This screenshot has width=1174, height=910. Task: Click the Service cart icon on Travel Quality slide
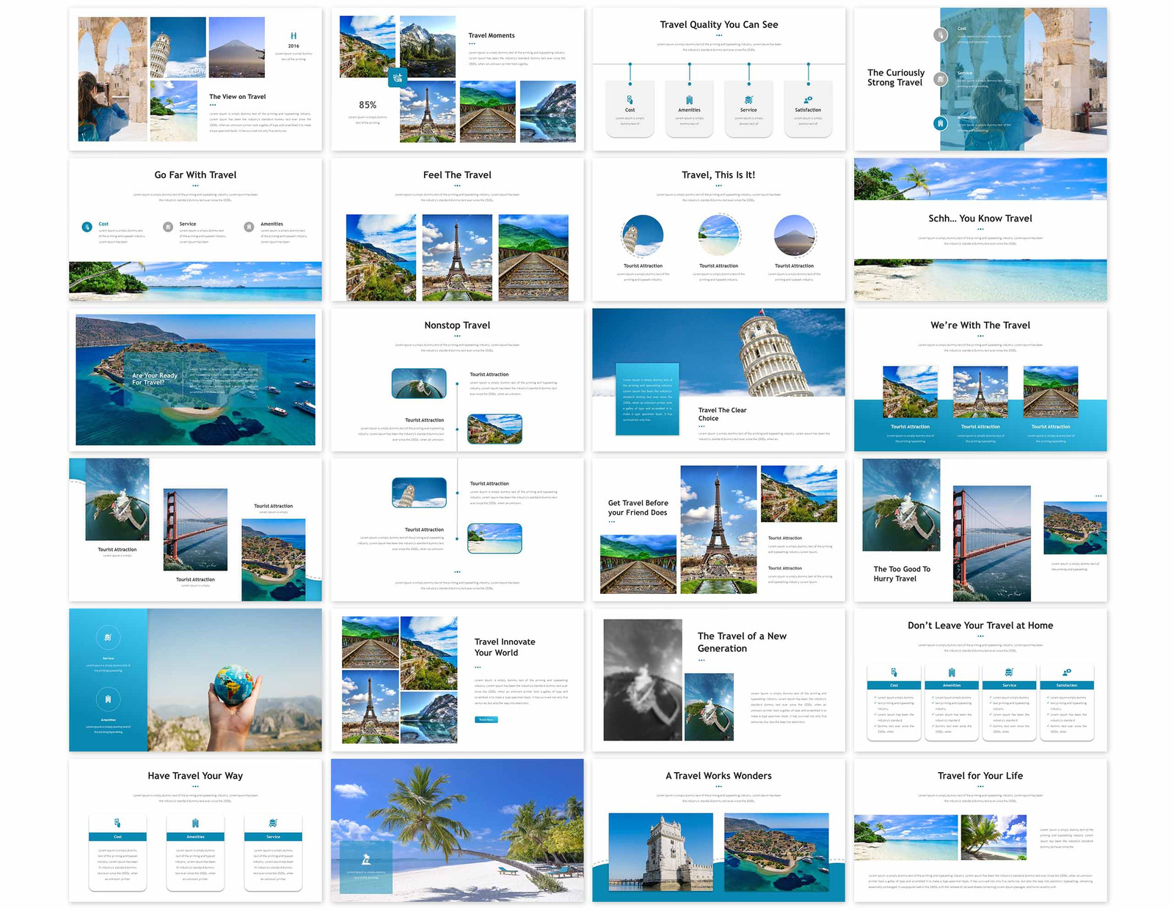tap(748, 98)
